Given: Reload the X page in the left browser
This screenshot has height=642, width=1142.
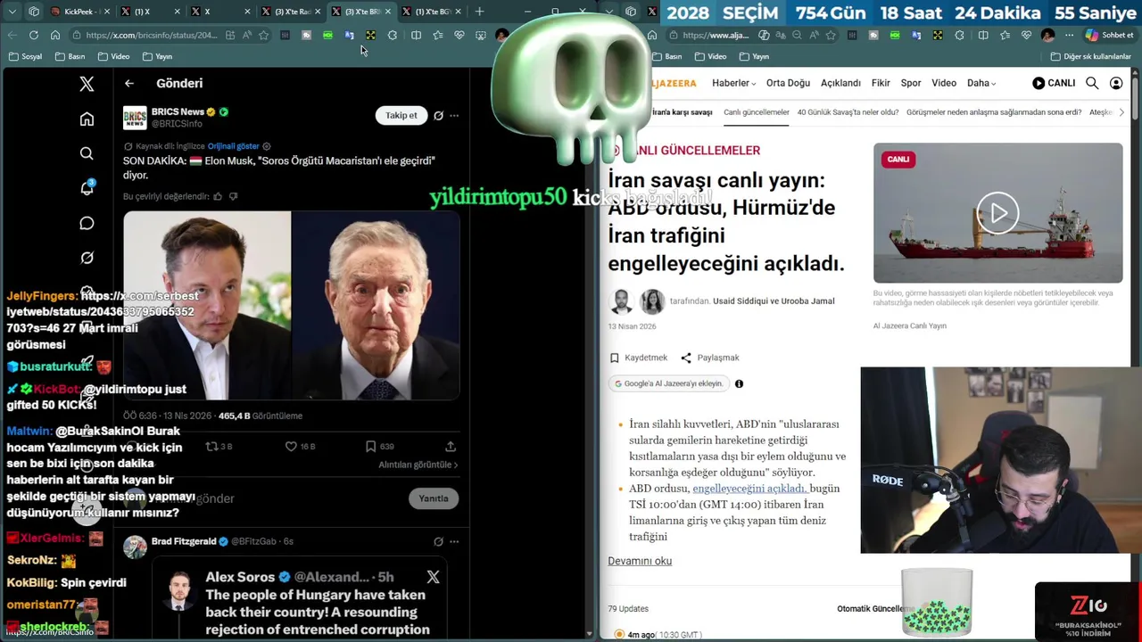Looking at the screenshot, I should coord(33,35).
